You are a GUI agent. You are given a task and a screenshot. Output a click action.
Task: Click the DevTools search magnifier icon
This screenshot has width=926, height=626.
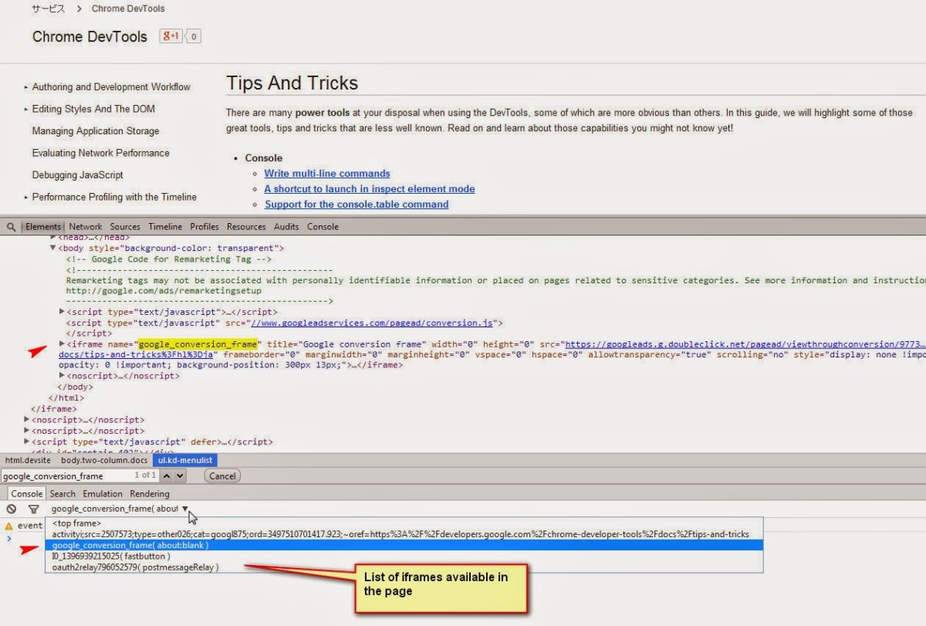12,227
